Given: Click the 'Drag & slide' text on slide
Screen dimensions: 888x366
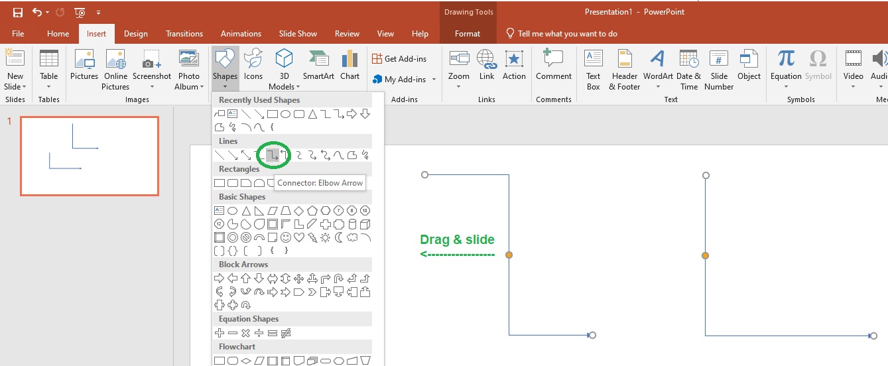Looking at the screenshot, I should (x=458, y=240).
